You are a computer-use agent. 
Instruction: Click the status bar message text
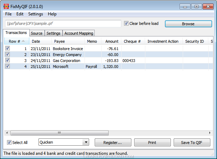click(x=66, y=153)
